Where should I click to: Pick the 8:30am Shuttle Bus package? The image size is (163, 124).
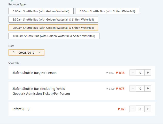tap(53, 20)
